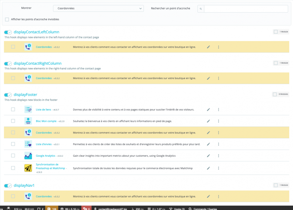Image resolution: width=293 pixels, height=210 pixels.
Task: Click pencil icon for Google Analytics
Action: coord(208,156)
